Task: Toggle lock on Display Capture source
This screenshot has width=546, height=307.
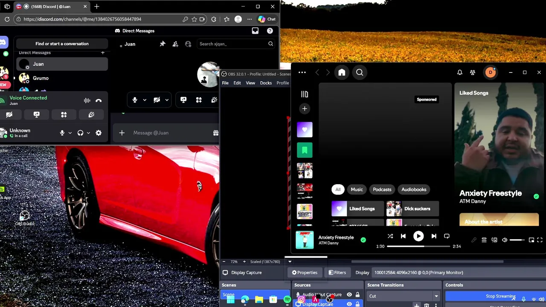Action: (x=357, y=304)
